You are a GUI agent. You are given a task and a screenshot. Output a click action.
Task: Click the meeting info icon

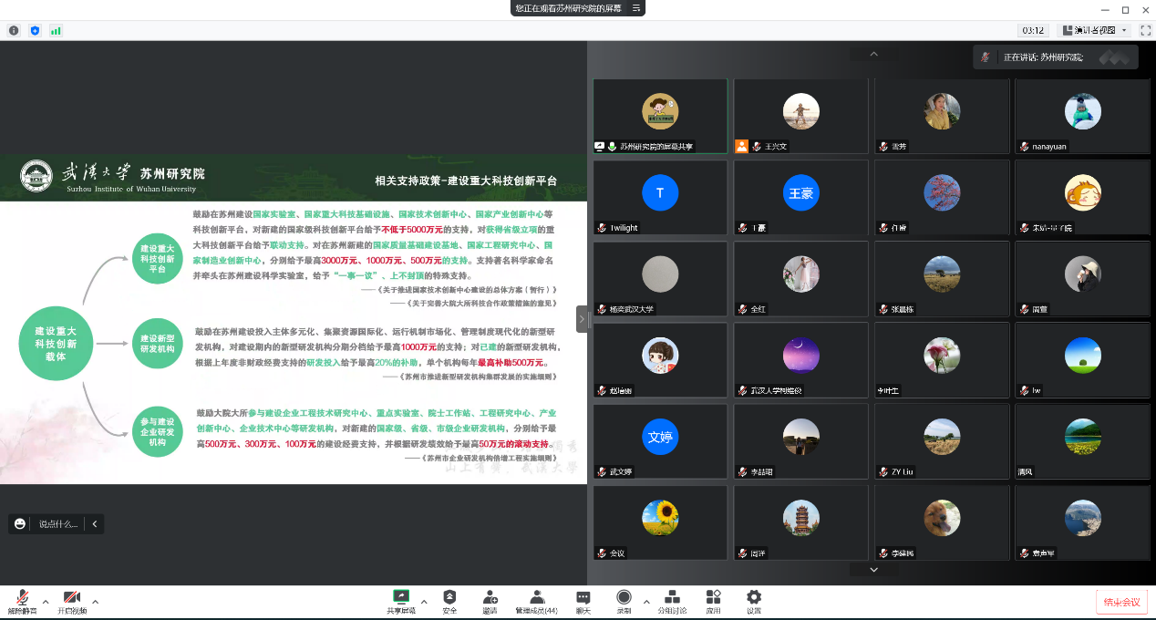(x=14, y=30)
